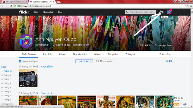Bookmark page with star icon

(186, 6)
